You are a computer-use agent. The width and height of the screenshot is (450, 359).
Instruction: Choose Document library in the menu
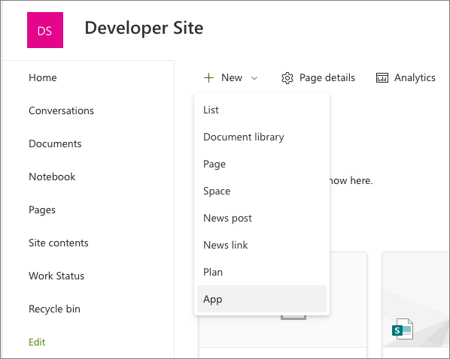[x=262, y=137]
